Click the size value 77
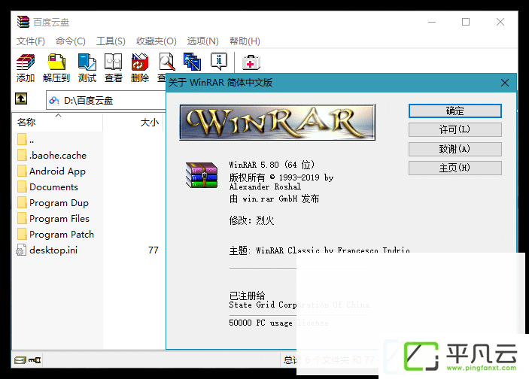Viewport: 529px width, 379px height. click(x=154, y=250)
